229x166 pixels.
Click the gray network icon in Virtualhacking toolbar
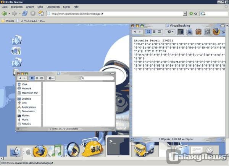(207, 32)
